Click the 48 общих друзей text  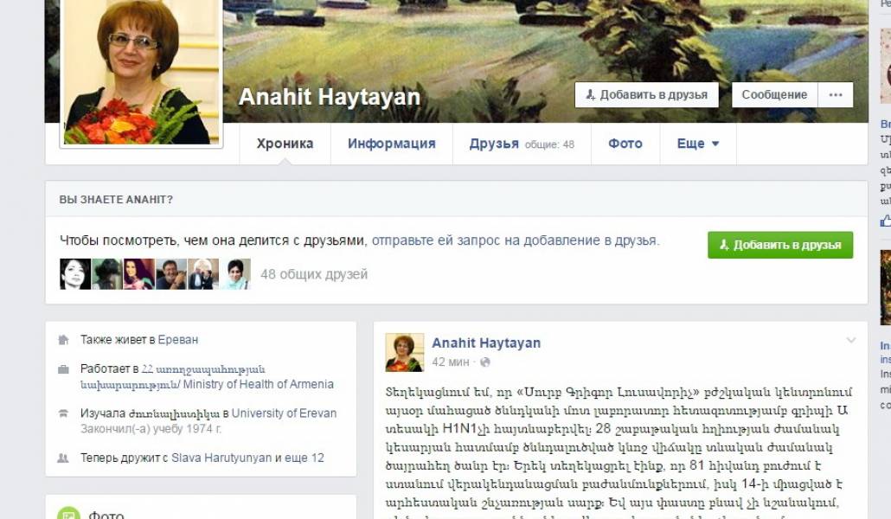314,274
